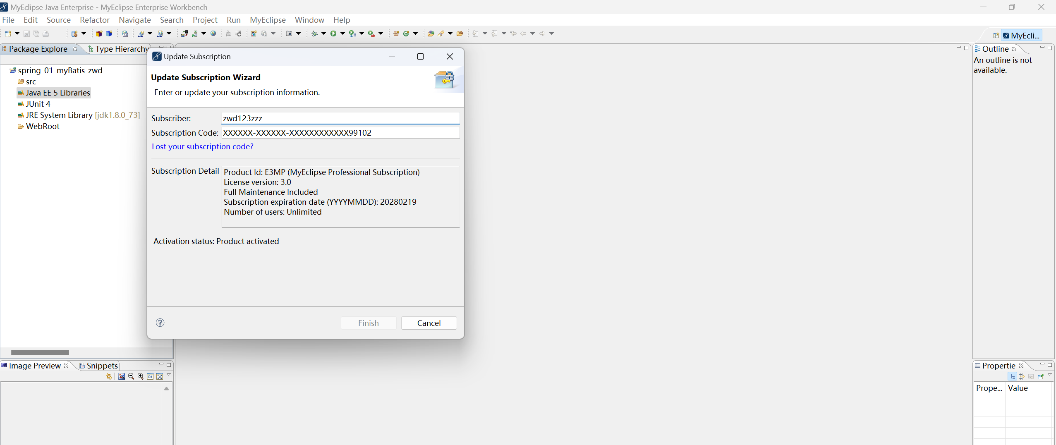Switch to the MyEclipse perspective button
Screen dimensions: 1056x445
(1021, 36)
